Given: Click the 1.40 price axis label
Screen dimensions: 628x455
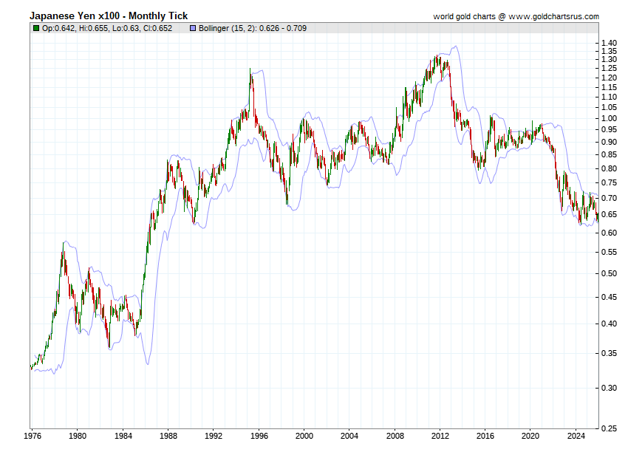Looking at the screenshot, I should pos(609,43).
